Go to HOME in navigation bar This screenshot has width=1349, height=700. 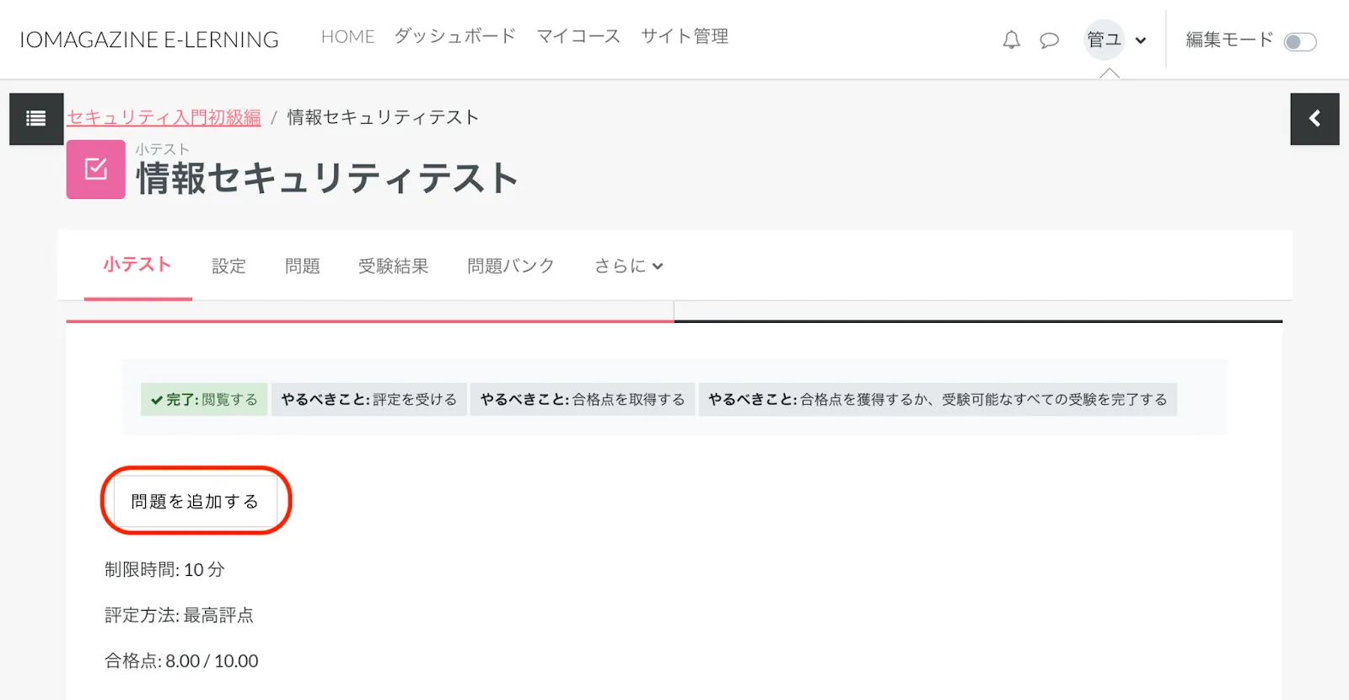click(x=347, y=36)
